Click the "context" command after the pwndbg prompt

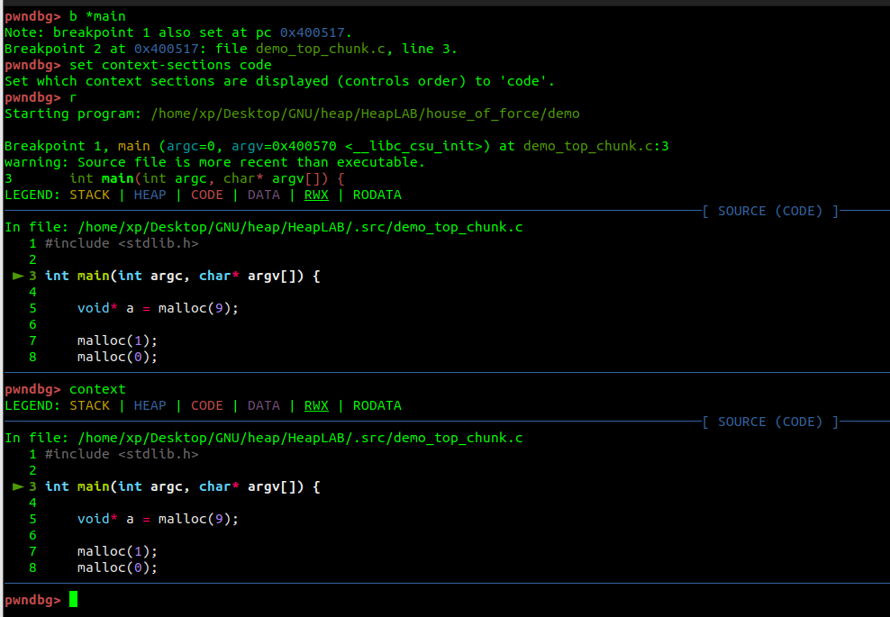click(x=97, y=389)
